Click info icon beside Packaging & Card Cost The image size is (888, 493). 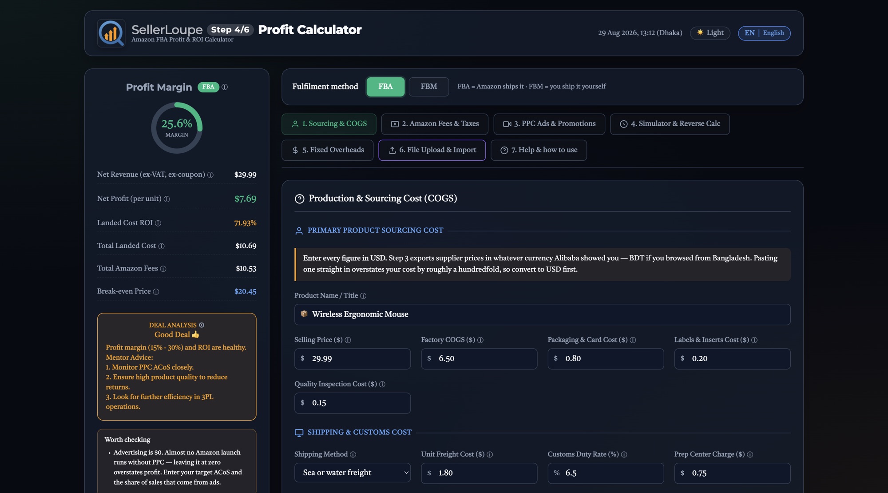633,340
